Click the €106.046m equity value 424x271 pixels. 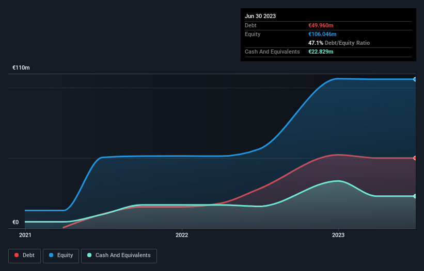click(322, 34)
